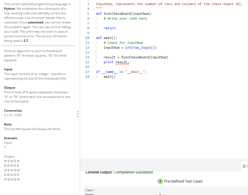Click 'Write an algorithm to print a chessboard' text

pyautogui.click(x=33, y=51)
